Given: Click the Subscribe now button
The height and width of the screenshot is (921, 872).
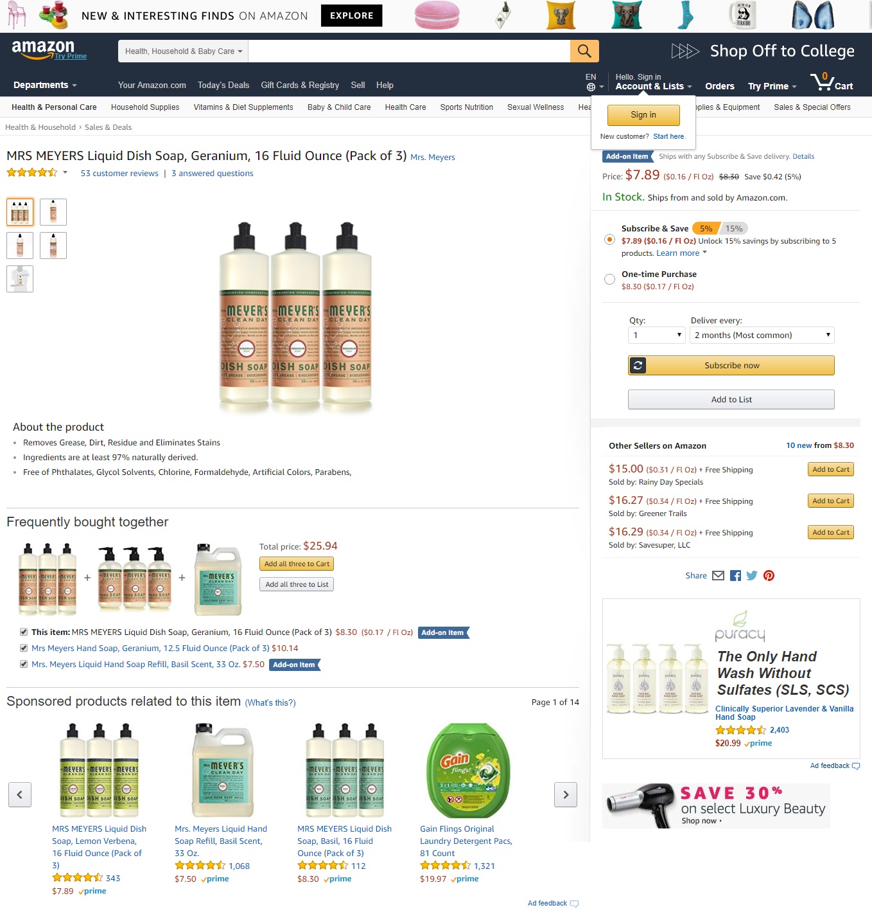Looking at the screenshot, I should point(731,365).
